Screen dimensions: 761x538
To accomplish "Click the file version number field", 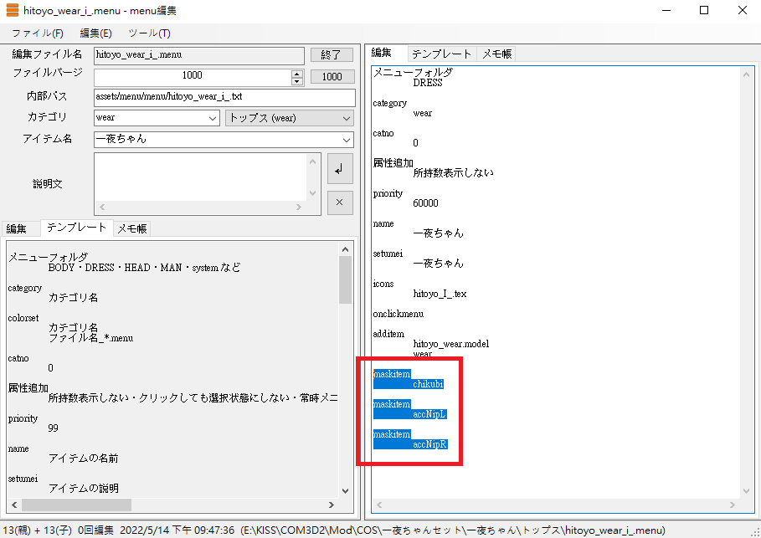I will point(193,76).
